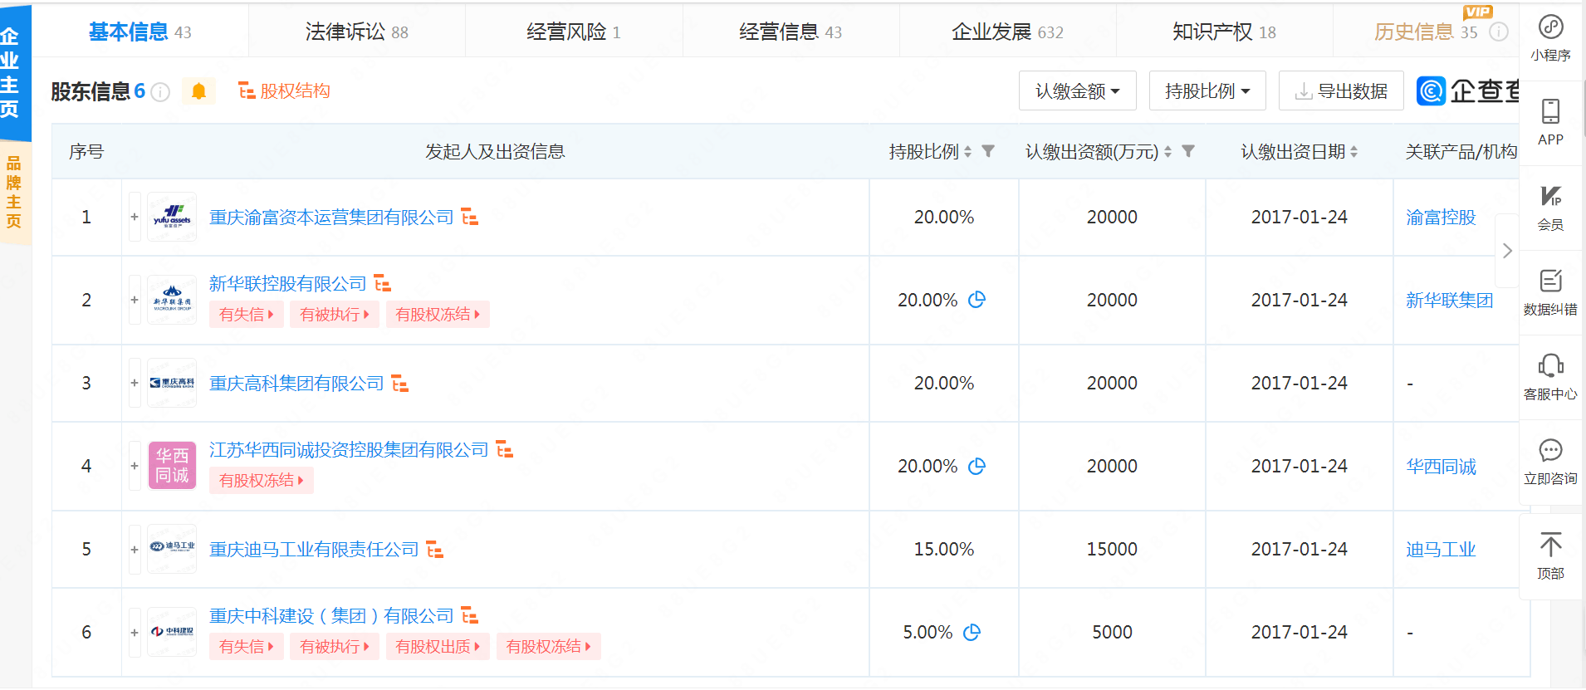Click the info icon beside 股东信息

pos(161,92)
